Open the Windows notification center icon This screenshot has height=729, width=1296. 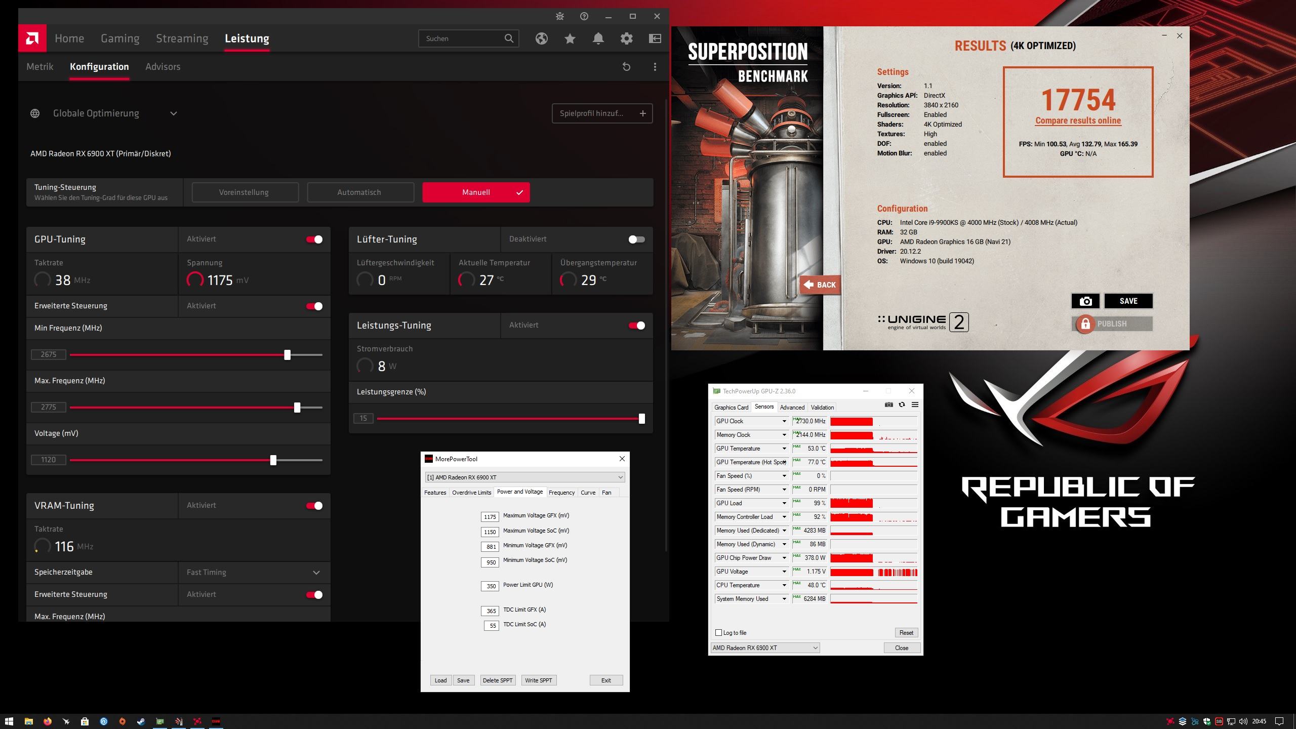[x=1279, y=721]
